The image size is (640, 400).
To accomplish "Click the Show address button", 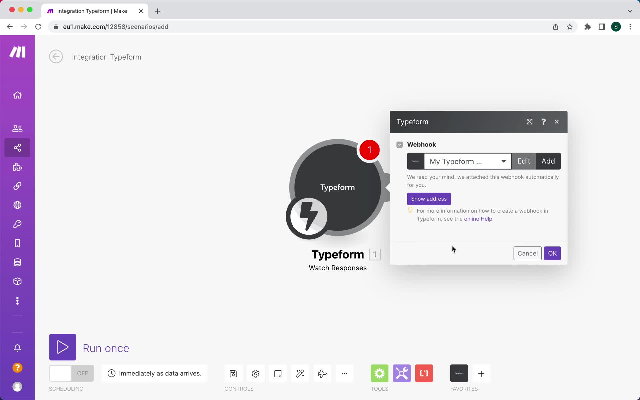I will click(429, 198).
